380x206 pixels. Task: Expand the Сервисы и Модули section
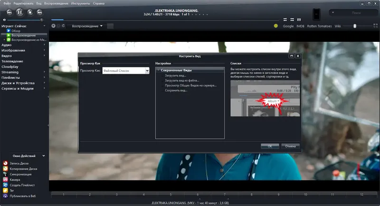click(x=44, y=88)
